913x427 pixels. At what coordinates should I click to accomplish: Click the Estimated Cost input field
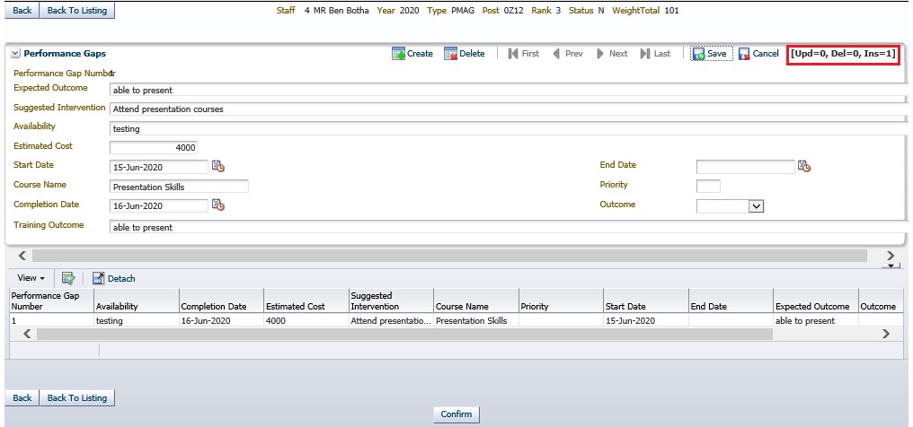pyautogui.click(x=153, y=147)
